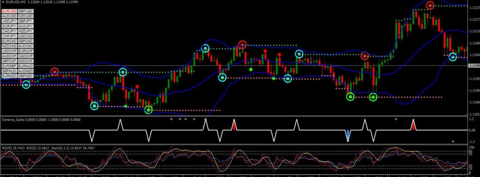Choose the GBPNZD pair button
Screen dimensions: 480x177
25,75
